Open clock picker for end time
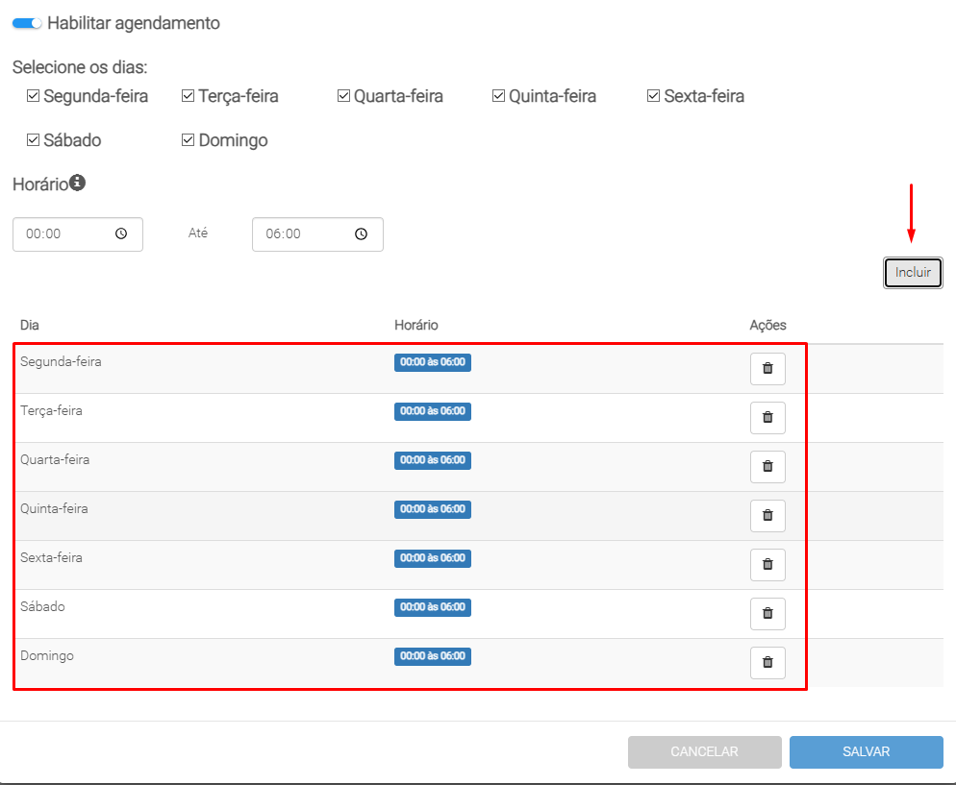 pyautogui.click(x=361, y=234)
